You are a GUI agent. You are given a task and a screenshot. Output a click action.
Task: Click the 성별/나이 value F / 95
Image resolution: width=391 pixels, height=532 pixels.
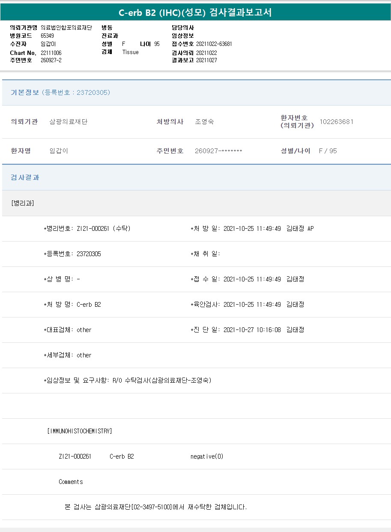click(x=328, y=151)
